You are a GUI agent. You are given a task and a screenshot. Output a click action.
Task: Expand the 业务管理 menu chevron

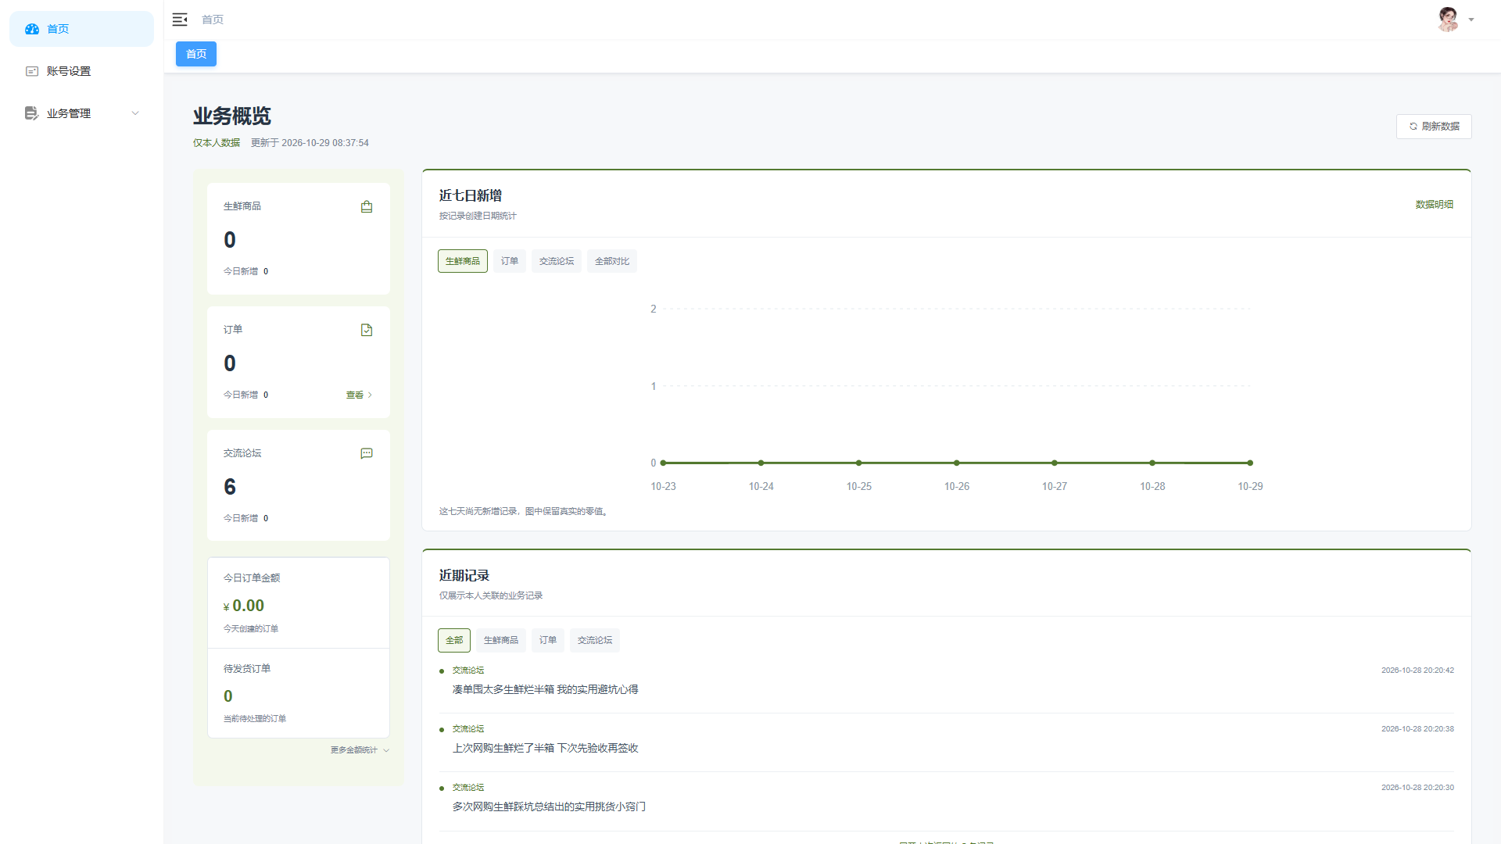(135, 113)
